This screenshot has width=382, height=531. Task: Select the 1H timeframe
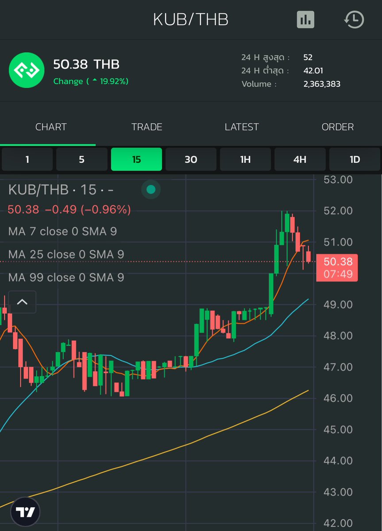245,159
